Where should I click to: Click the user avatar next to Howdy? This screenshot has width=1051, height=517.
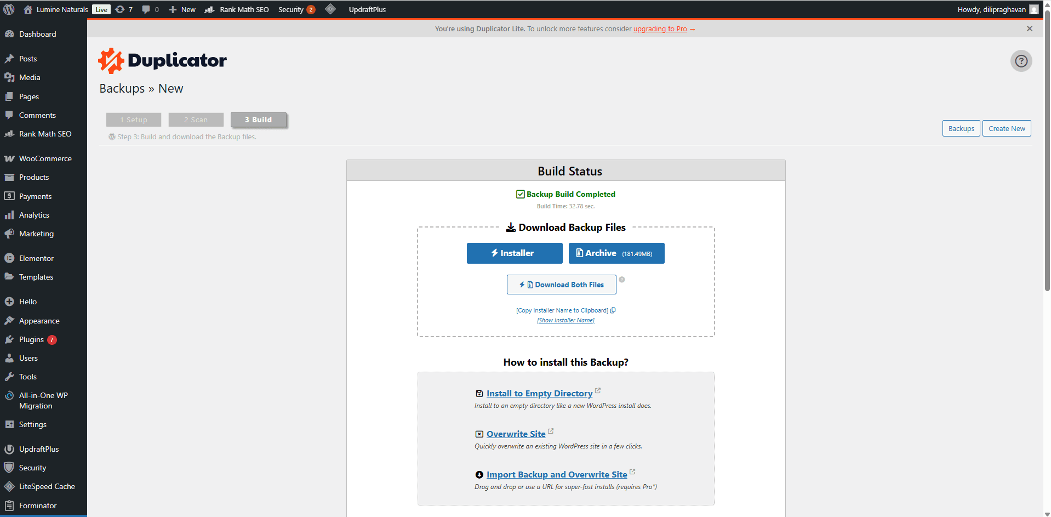coord(1033,9)
